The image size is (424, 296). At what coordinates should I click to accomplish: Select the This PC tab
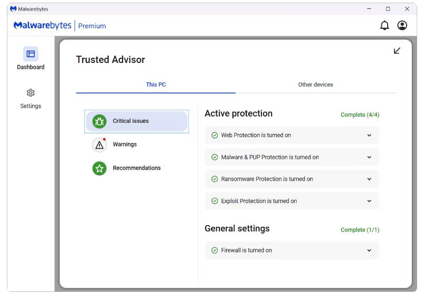pyautogui.click(x=156, y=84)
